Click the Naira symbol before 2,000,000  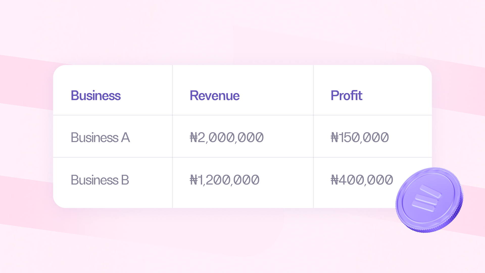click(194, 138)
